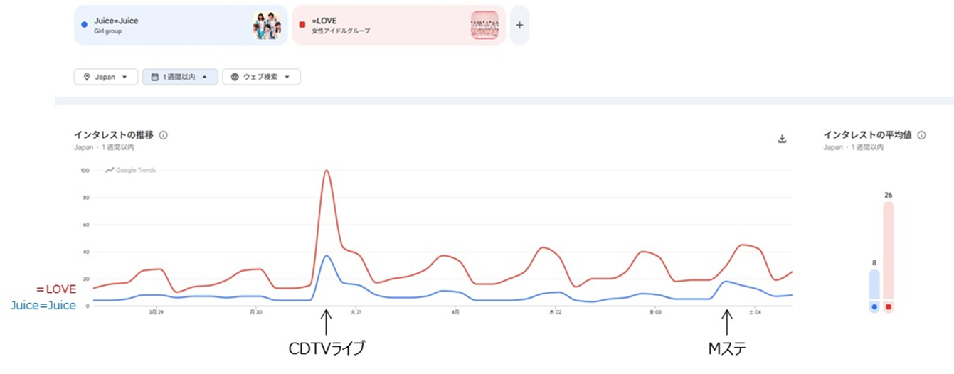Click the =LOVE group thumbnail image
Screen dimensions: 954x374
[484, 26]
